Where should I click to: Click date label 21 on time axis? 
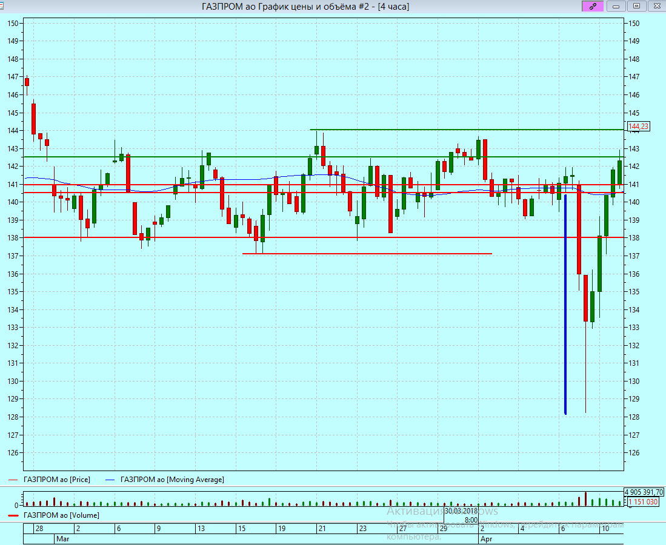322,529
